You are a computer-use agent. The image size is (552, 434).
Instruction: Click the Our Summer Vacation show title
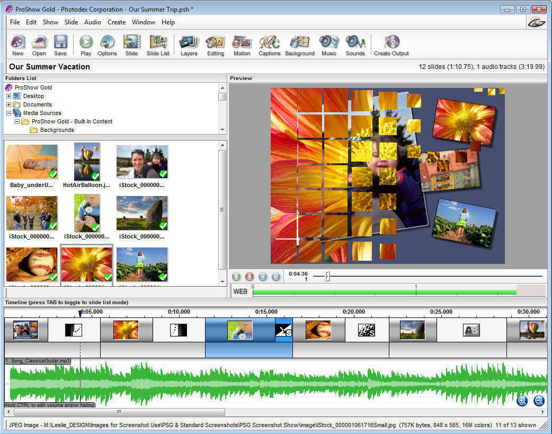pyautogui.click(x=50, y=67)
